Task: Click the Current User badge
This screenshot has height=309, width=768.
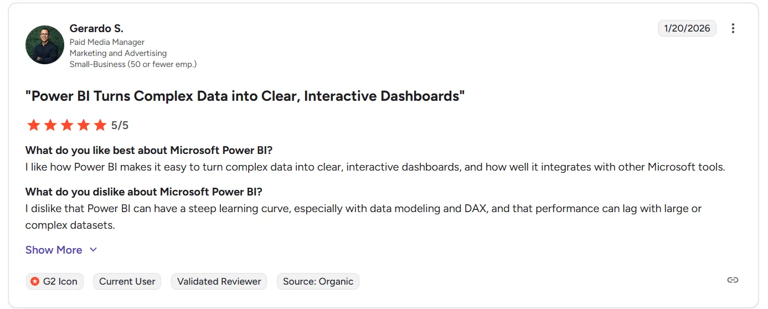Action: 127,281
